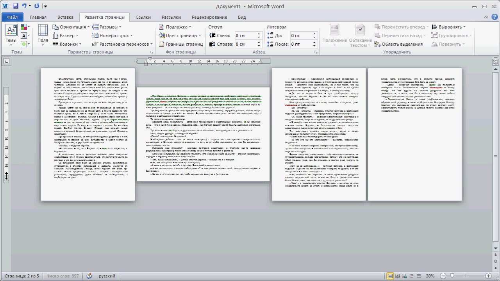Switch to the Рассылки tab

pyautogui.click(x=171, y=17)
